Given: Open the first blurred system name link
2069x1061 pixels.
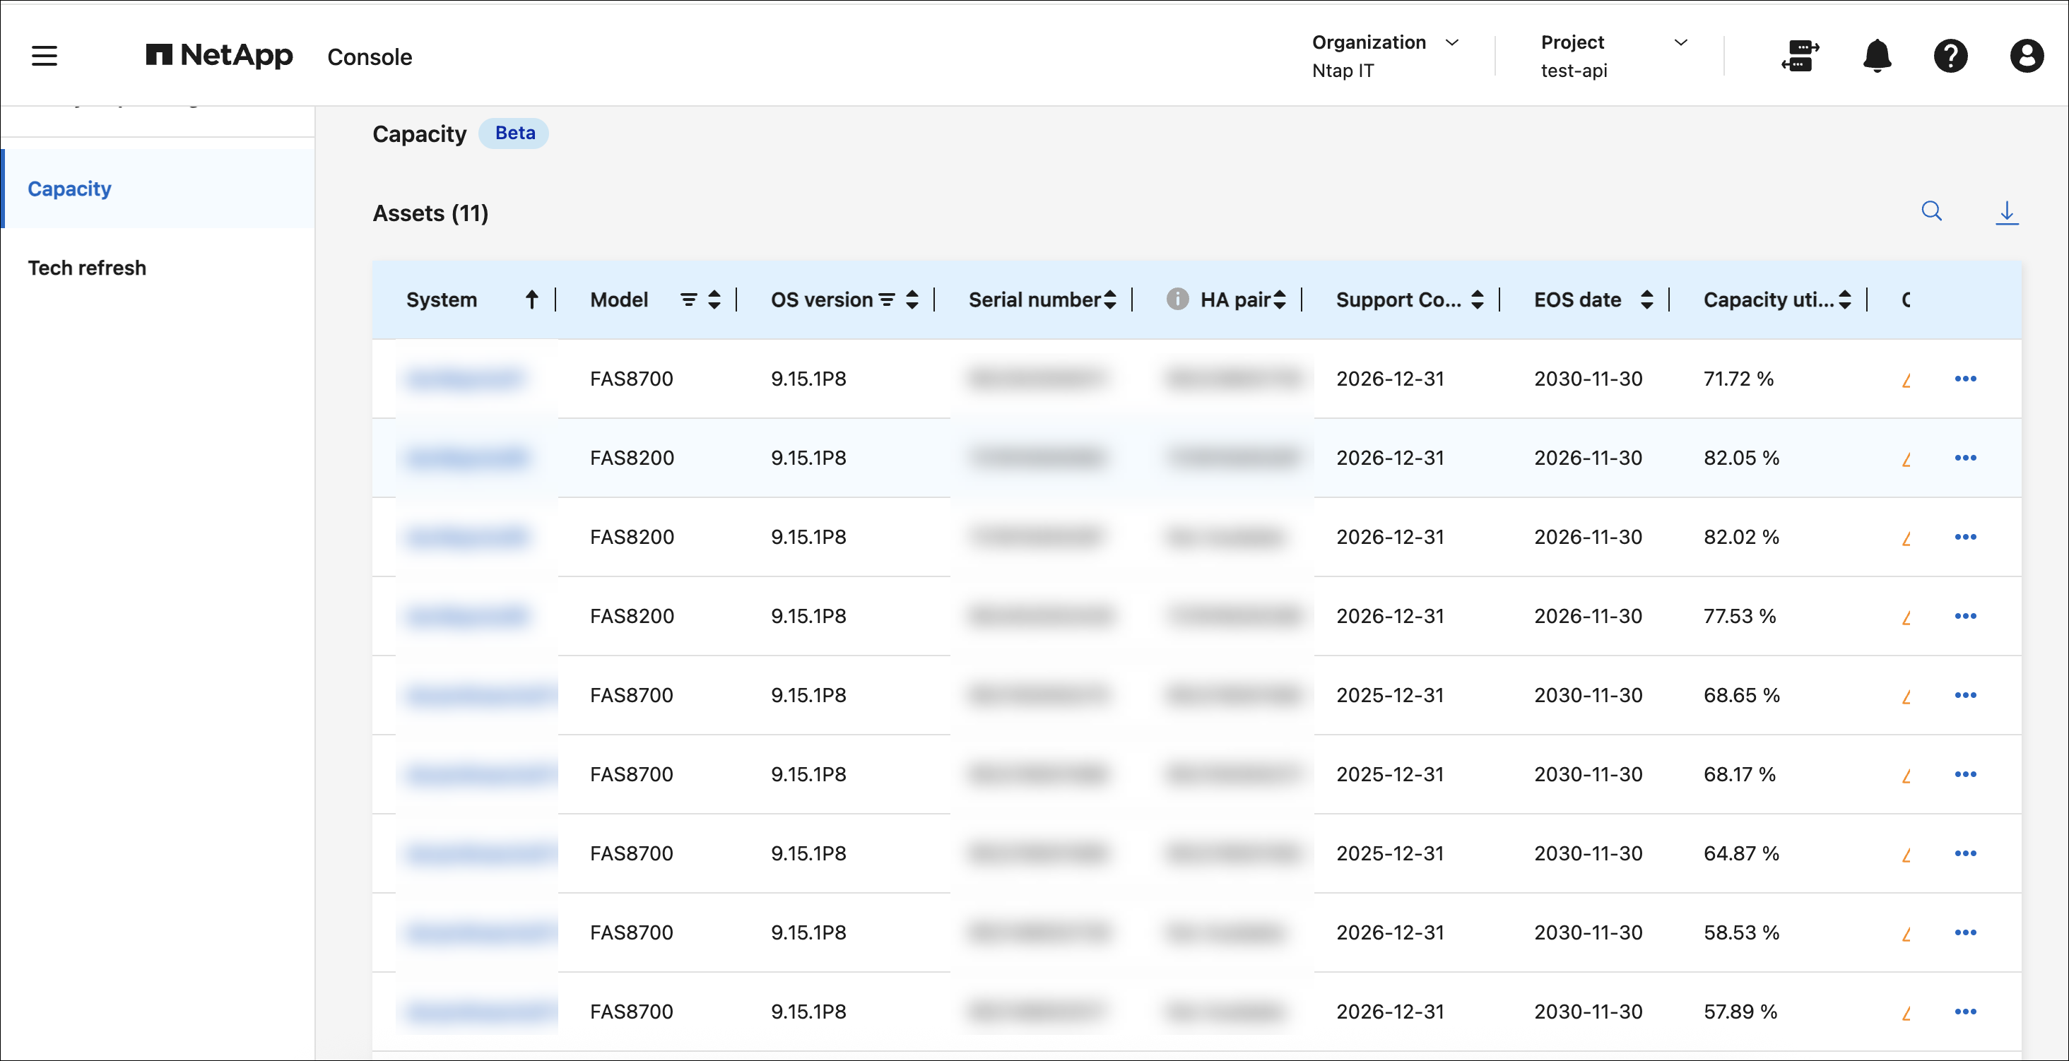Looking at the screenshot, I should 464,379.
